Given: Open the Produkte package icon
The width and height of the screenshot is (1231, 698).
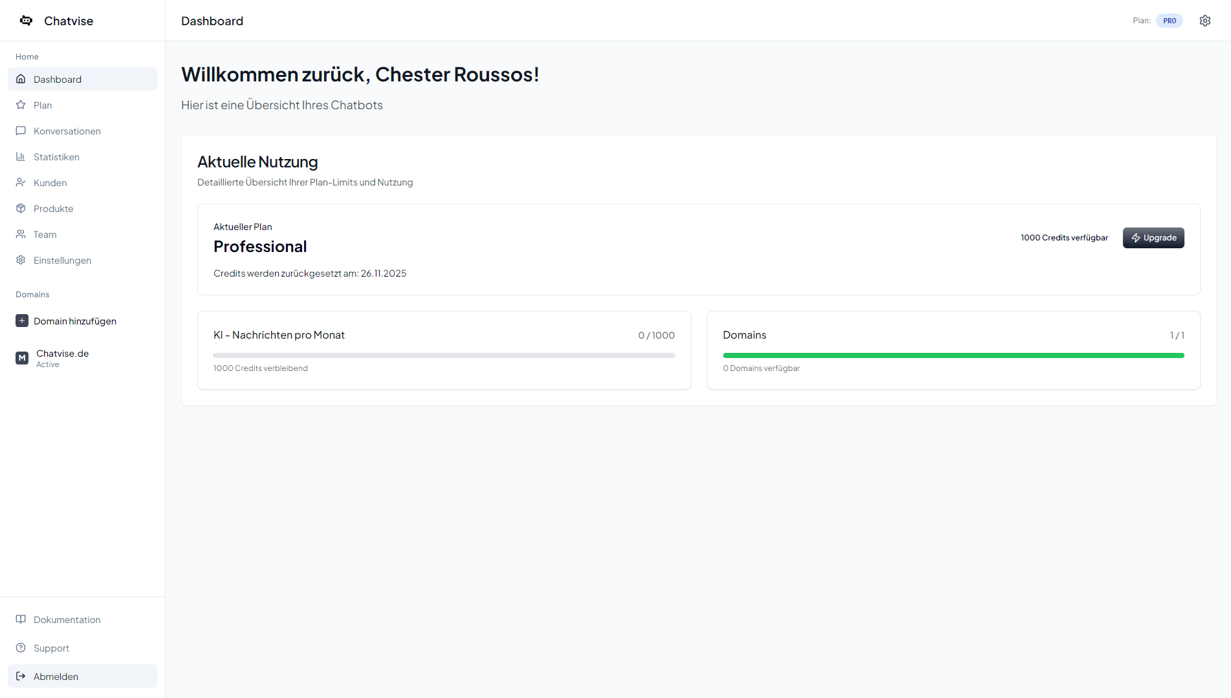Looking at the screenshot, I should point(21,208).
